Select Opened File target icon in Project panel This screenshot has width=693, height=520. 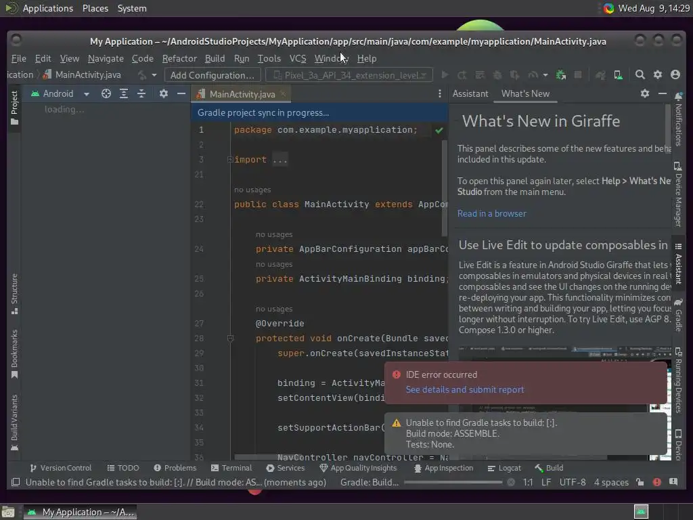pyautogui.click(x=106, y=93)
